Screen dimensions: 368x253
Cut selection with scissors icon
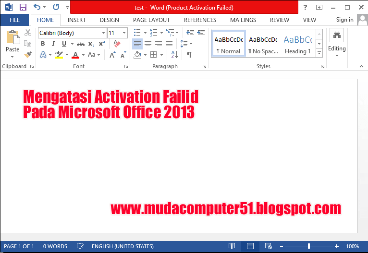click(x=28, y=33)
